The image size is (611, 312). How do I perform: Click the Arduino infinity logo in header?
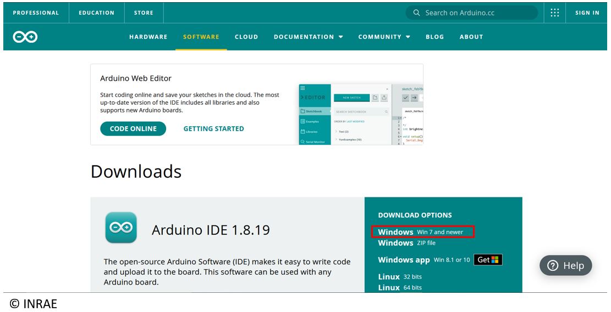click(x=25, y=37)
